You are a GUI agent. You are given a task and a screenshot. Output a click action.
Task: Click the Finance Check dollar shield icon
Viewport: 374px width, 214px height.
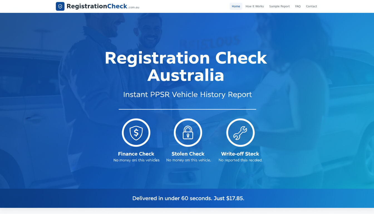136,133
